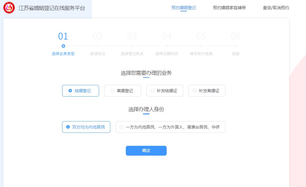Click step label 填写双方信息

click(201, 54)
